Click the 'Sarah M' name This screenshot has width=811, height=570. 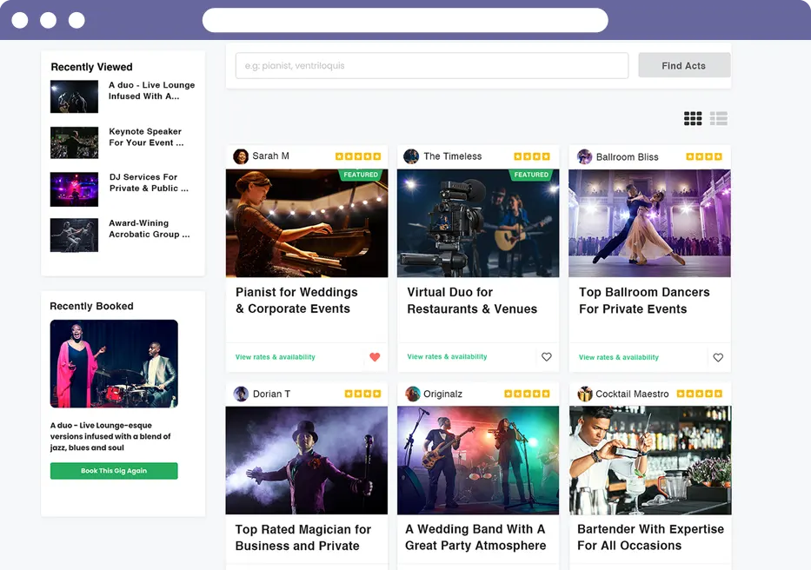tap(270, 156)
